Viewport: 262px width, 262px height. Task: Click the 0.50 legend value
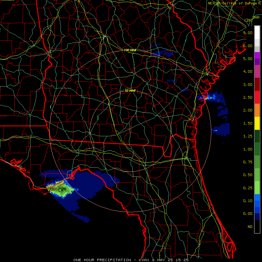(x=248, y=175)
